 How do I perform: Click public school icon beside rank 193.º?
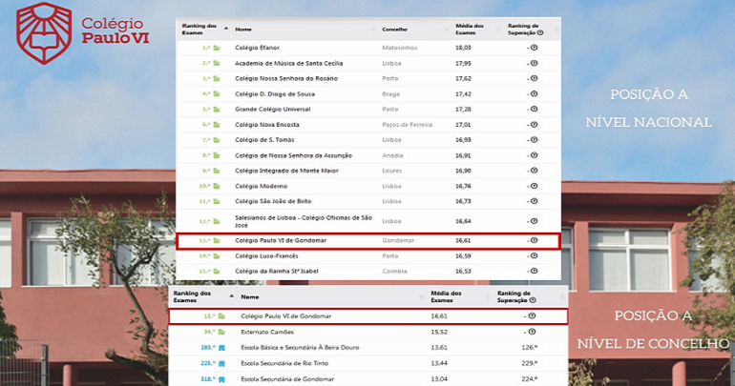pyautogui.click(x=221, y=348)
